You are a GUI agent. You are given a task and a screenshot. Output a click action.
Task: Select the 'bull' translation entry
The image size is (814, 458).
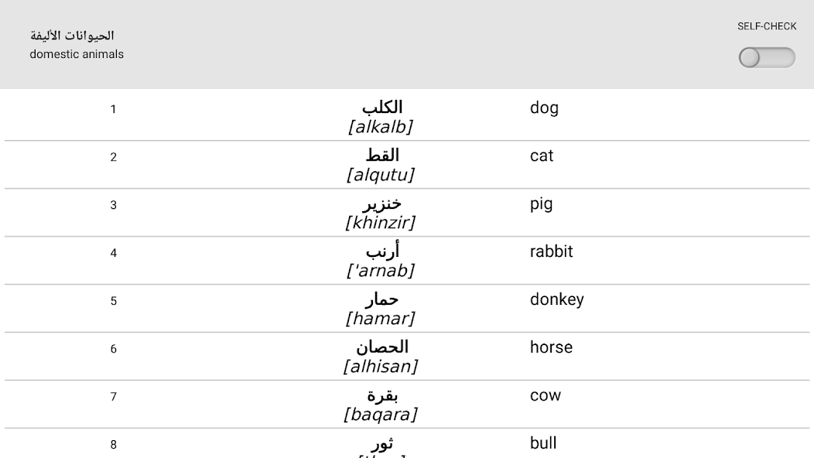pyautogui.click(x=543, y=443)
